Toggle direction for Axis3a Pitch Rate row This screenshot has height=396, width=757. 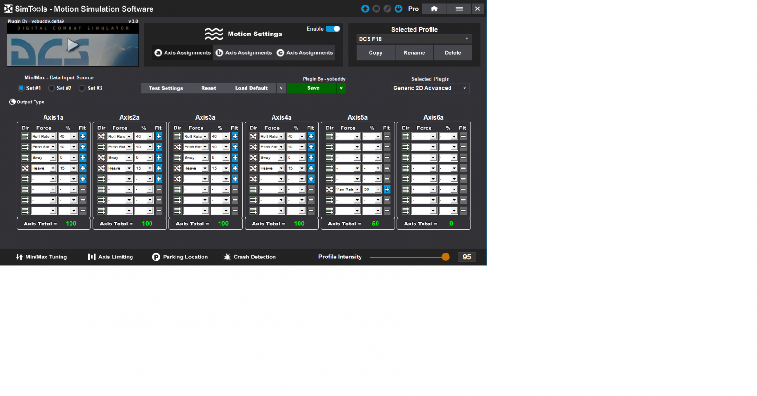[177, 147]
